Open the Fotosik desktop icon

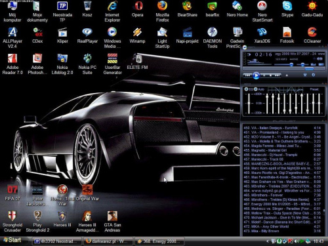click(x=287, y=35)
